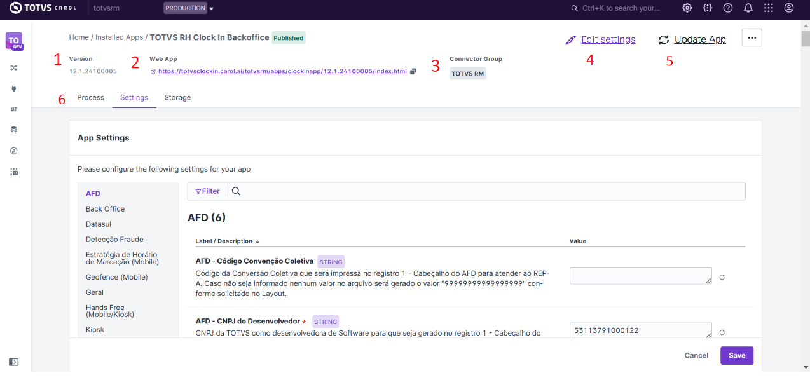Click Edit settings link
The width and height of the screenshot is (810, 380).
point(608,39)
